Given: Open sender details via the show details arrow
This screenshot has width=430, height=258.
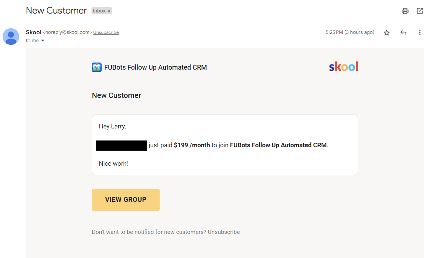Looking at the screenshot, I should 42,40.
